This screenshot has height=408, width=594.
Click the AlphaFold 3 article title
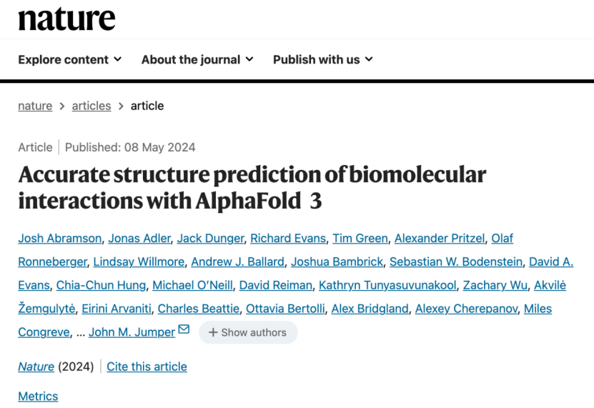(x=252, y=187)
